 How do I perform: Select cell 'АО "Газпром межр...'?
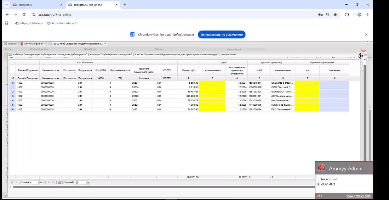coord(283,96)
